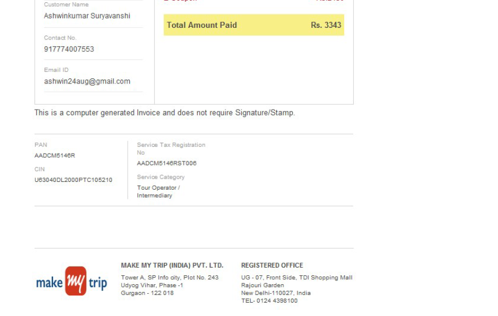Click the Total Amount Paid highlighted bar

[x=254, y=24]
